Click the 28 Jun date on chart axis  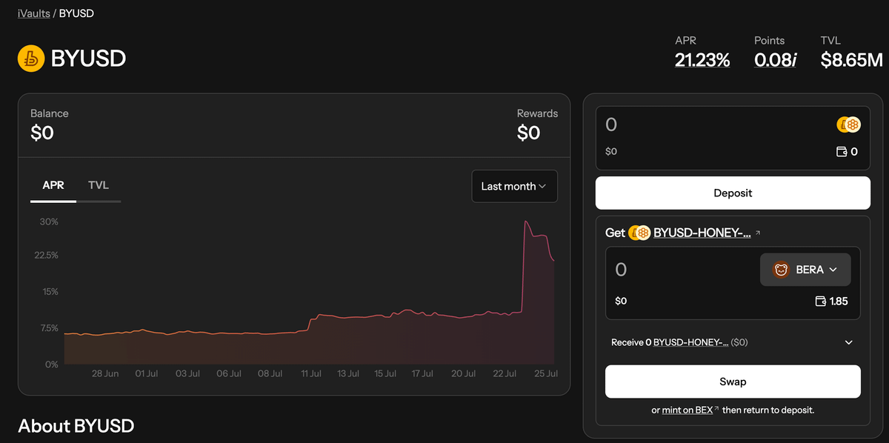(x=105, y=373)
